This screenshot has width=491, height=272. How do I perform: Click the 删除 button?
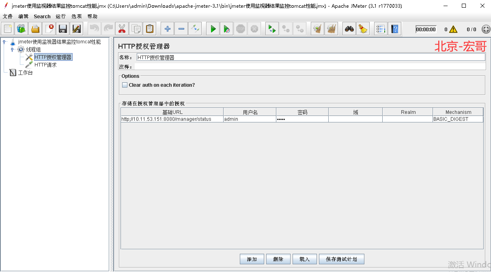(278, 259)
